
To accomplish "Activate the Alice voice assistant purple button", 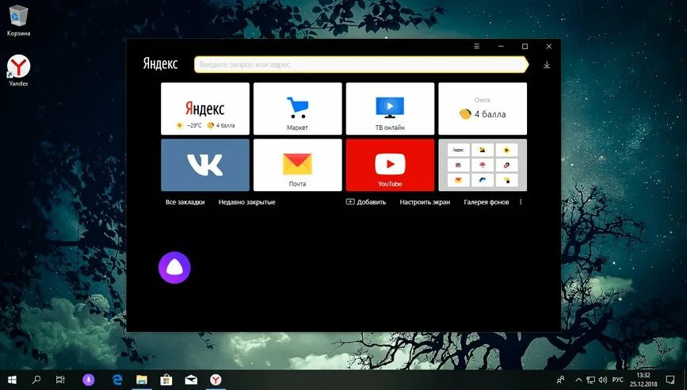I will (x=174, y=267).
